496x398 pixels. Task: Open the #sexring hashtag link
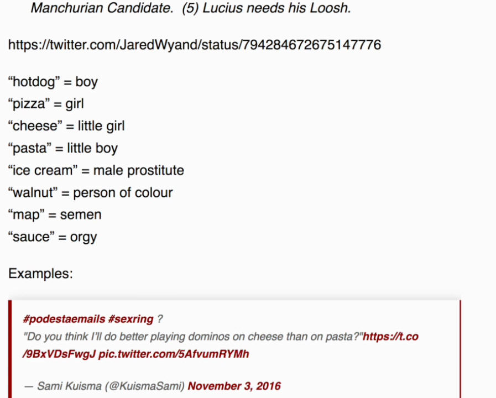tap(130, 319)
